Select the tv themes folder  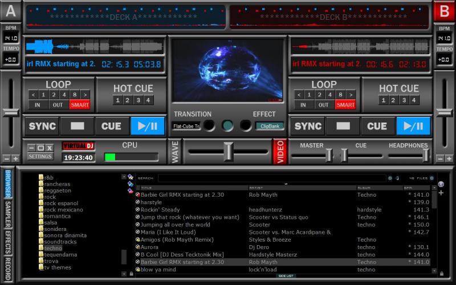[58, 267]
